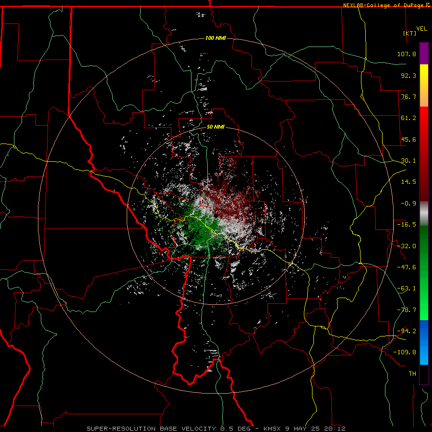The image size is (432, 432).
Task: Click the -94.2 velocity scale value
Action: [407, 331]
